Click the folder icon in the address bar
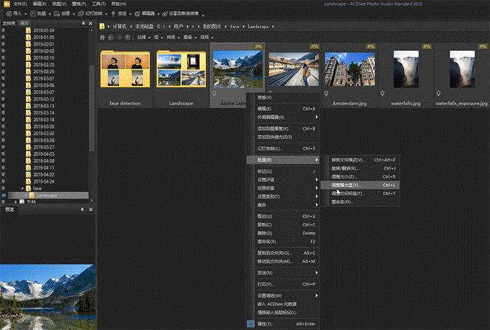 tap(102, 26)
